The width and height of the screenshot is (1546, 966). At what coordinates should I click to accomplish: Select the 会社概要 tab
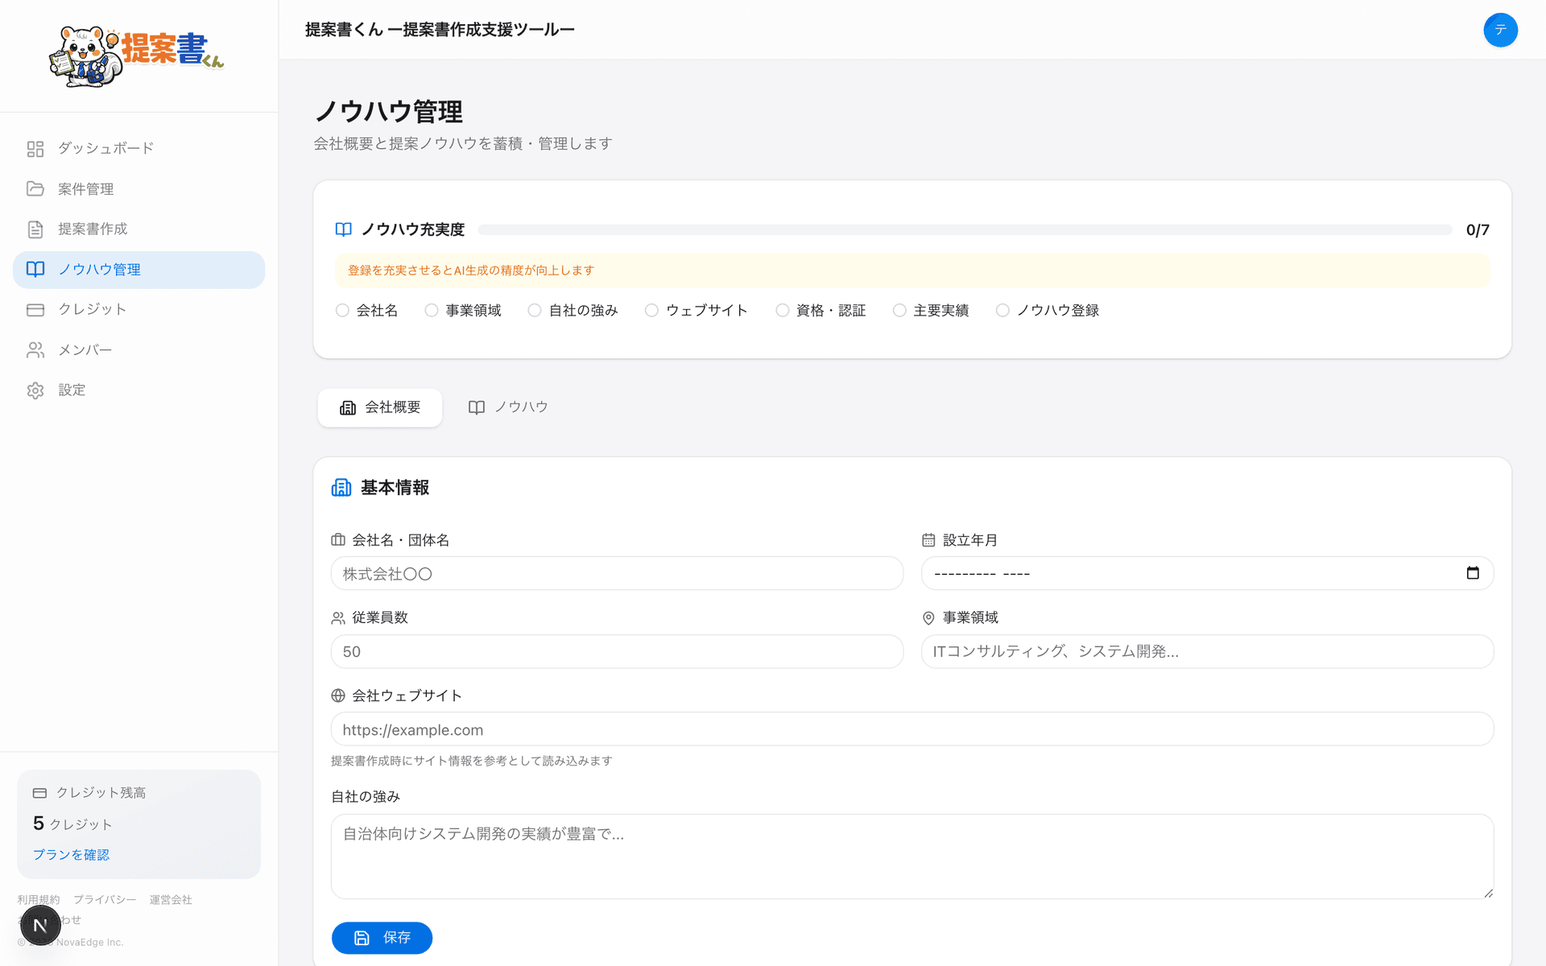click(x=379, y=407)
